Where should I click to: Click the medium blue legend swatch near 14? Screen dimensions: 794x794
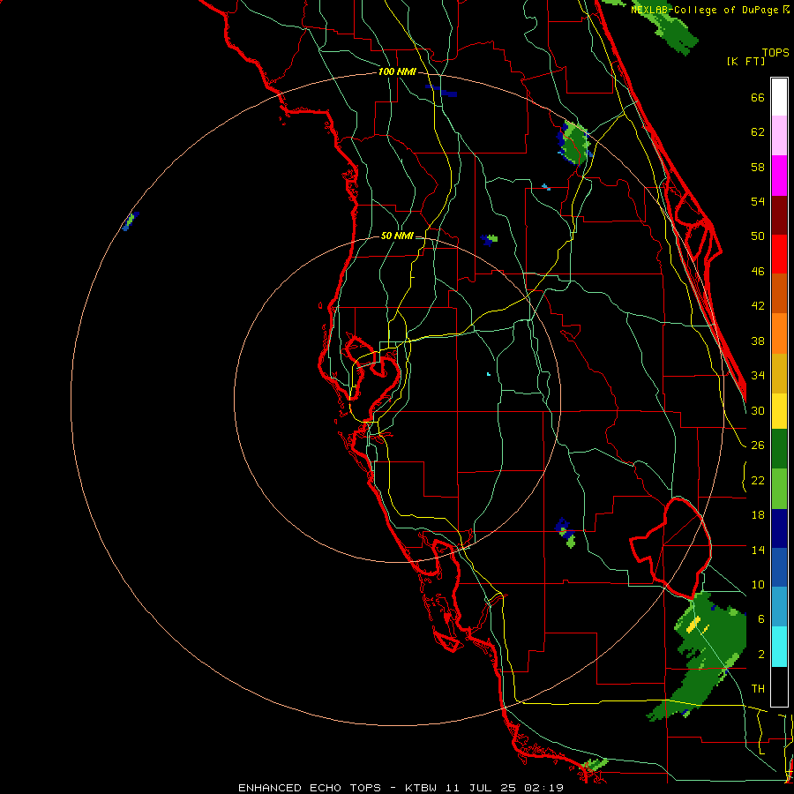click(779, 567)
